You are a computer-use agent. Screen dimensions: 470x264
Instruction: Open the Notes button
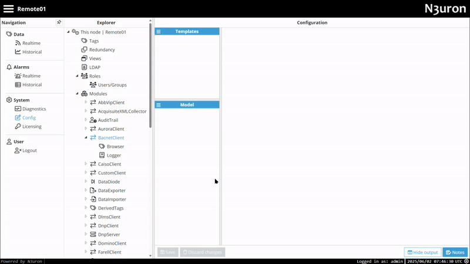click(x=455, y=252)
